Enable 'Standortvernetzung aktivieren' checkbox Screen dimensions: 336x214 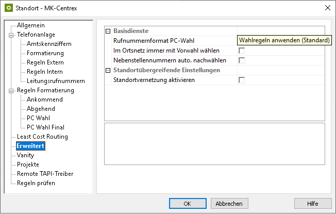click(x=242, y=80)
